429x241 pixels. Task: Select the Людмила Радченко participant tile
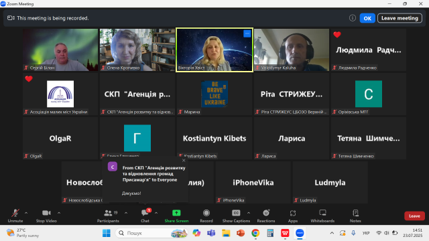click(x=369, y=50)
